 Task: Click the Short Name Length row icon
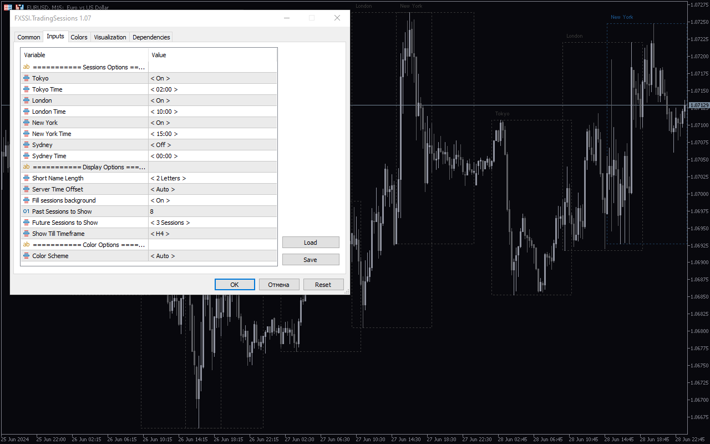pyautogui.click(x=26, y=178)
